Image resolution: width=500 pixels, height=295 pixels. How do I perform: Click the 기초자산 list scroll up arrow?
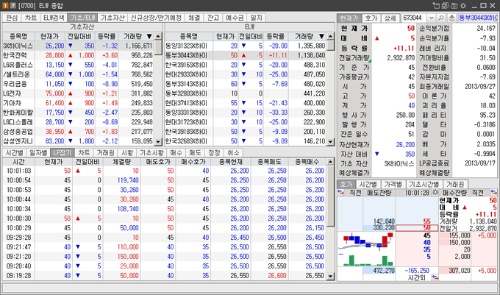(158, 36)
